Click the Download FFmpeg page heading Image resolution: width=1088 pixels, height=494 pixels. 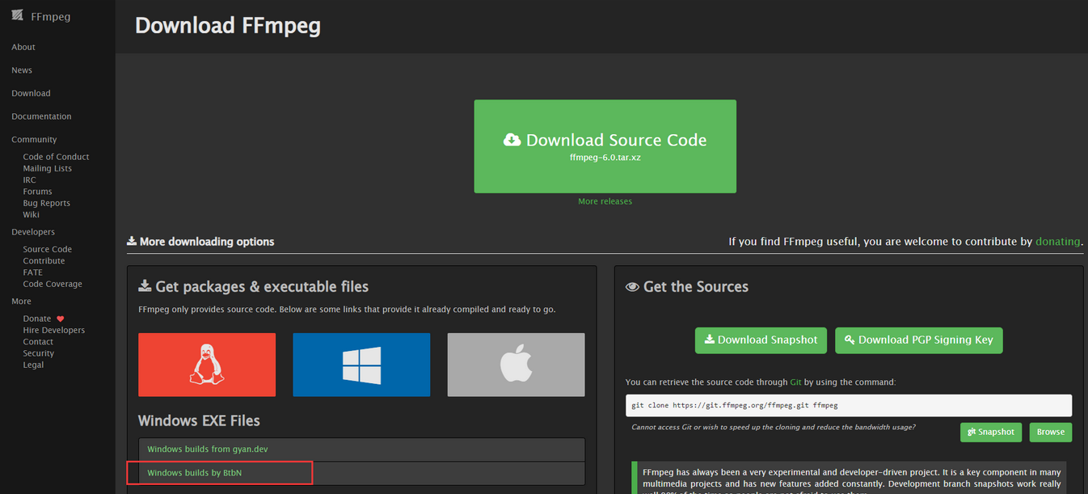pyautogui.click(x=228, y=25)
